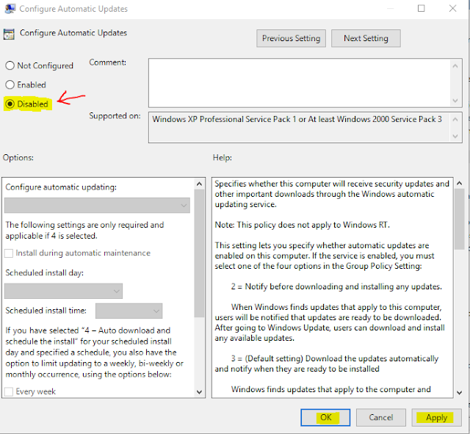The image size is (470, 434).
Task: Click inside the Comment text box
Action: tap(300, 83)
